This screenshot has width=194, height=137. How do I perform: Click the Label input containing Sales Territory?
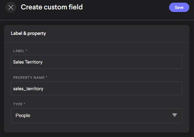click(x=96, y=62)
